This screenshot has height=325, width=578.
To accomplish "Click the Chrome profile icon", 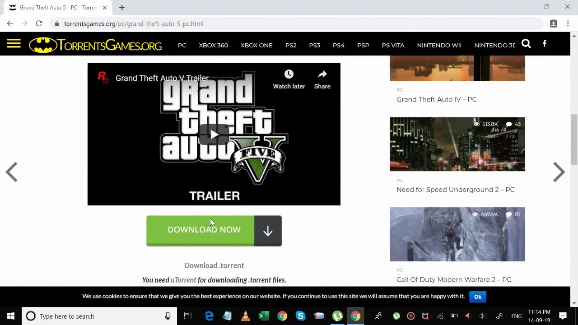I will (553, 23).
